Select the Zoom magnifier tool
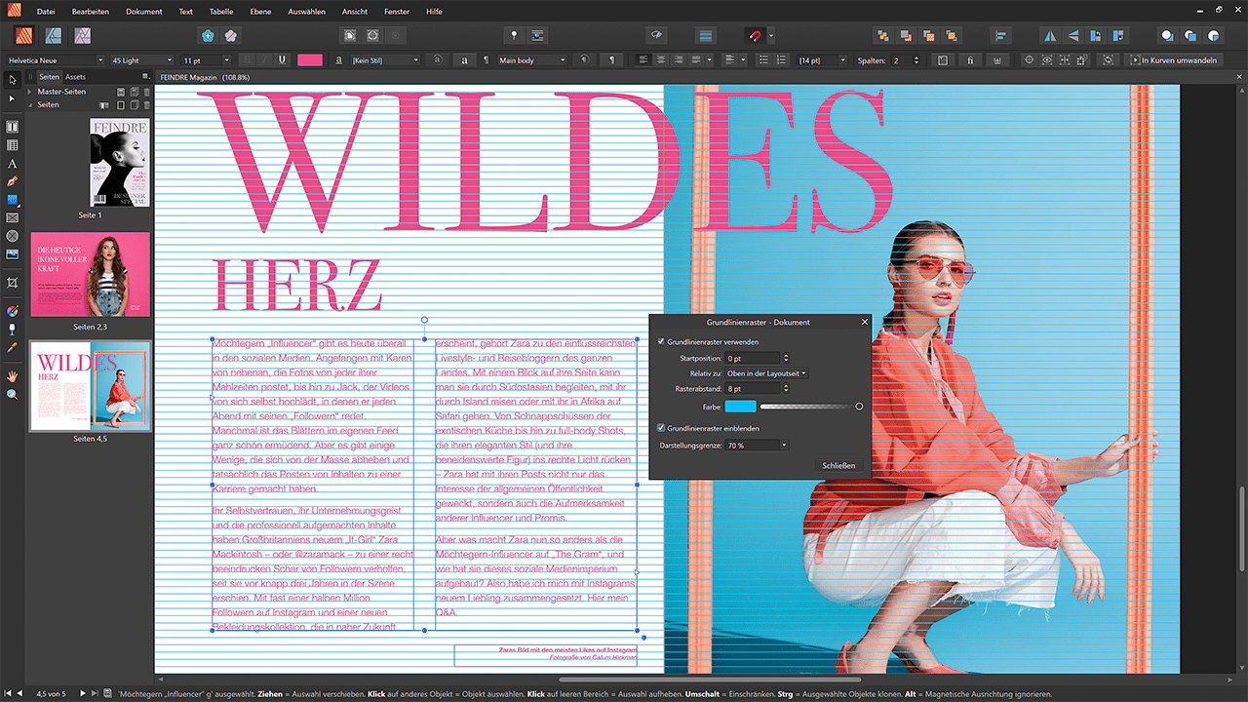This screenshot has width=1248, height=702. 12,394
